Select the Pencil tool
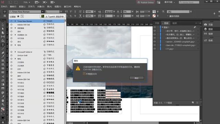220x124 pixels. click(x=3, y=56)
